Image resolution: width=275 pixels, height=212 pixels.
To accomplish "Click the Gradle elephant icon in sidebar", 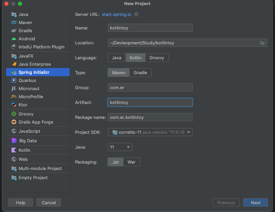I will 14,30.
